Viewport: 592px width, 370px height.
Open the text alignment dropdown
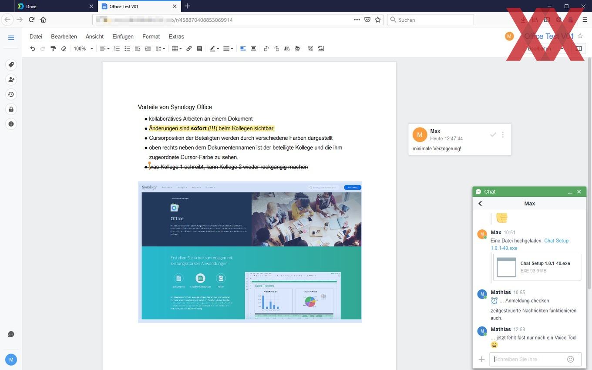104,49
